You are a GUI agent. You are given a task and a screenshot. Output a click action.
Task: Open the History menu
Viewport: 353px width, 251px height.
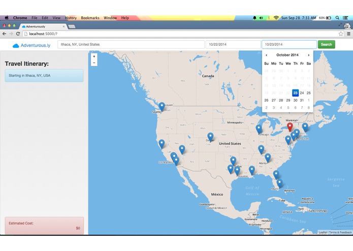tap(71, 18)
